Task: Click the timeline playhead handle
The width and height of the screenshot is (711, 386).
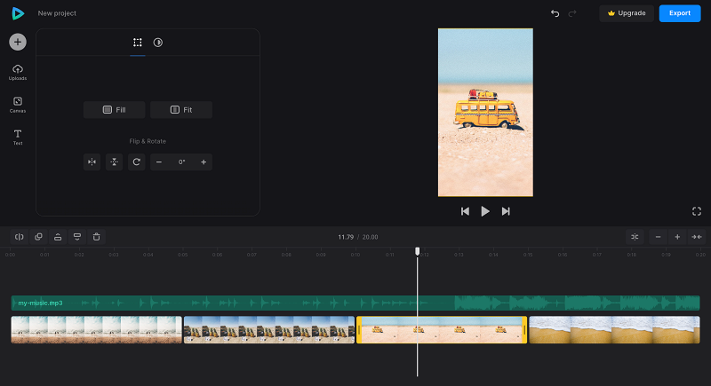Action: tap(417, 251)
